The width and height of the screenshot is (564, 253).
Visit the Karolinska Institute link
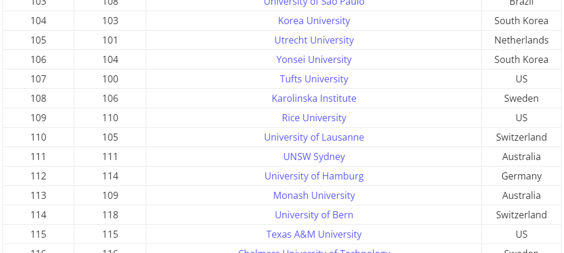click(x=314, y=98)
